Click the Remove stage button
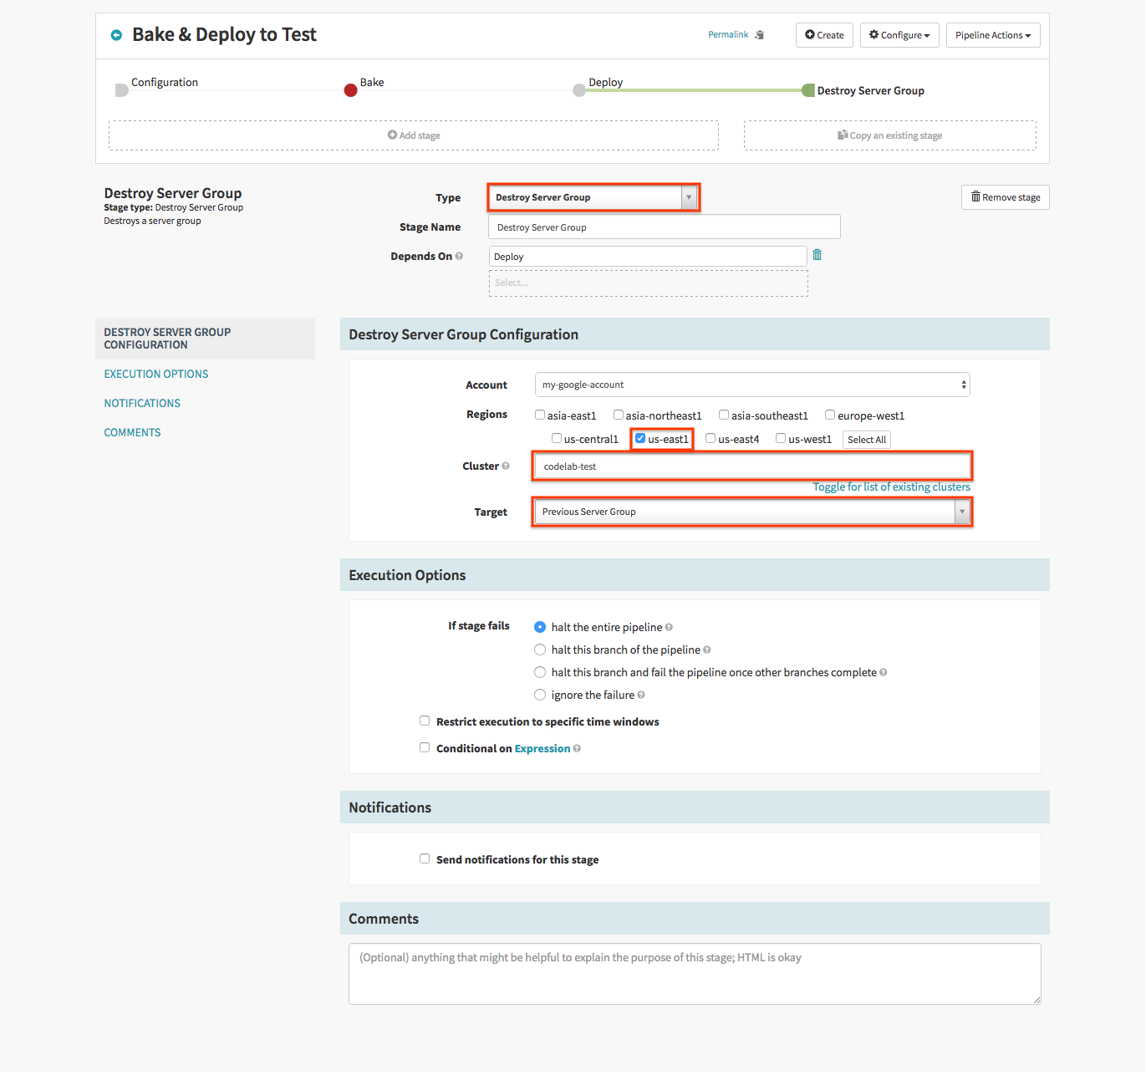This screenshot has height=1075, width=1146. coord(1006,197)
